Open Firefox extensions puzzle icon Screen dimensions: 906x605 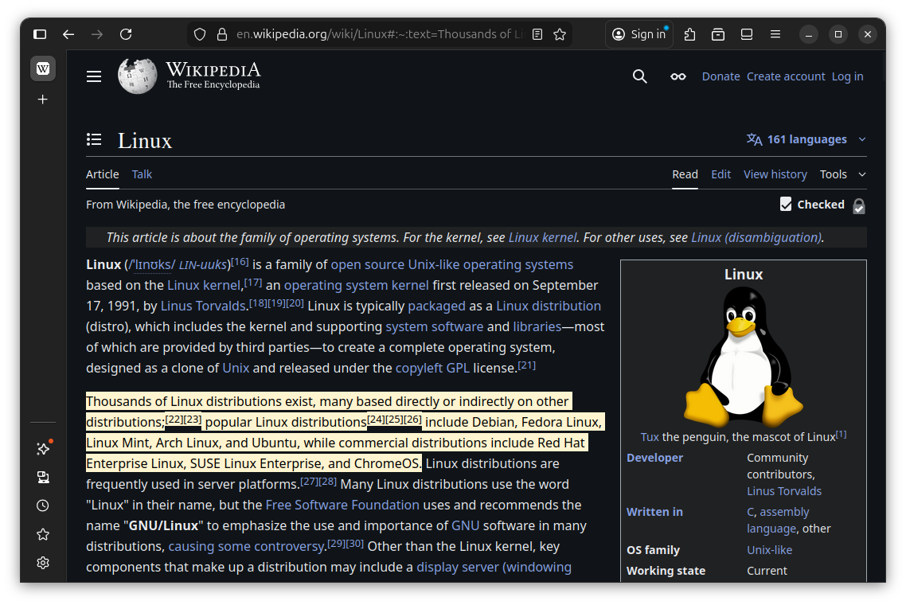pos(689,34)
